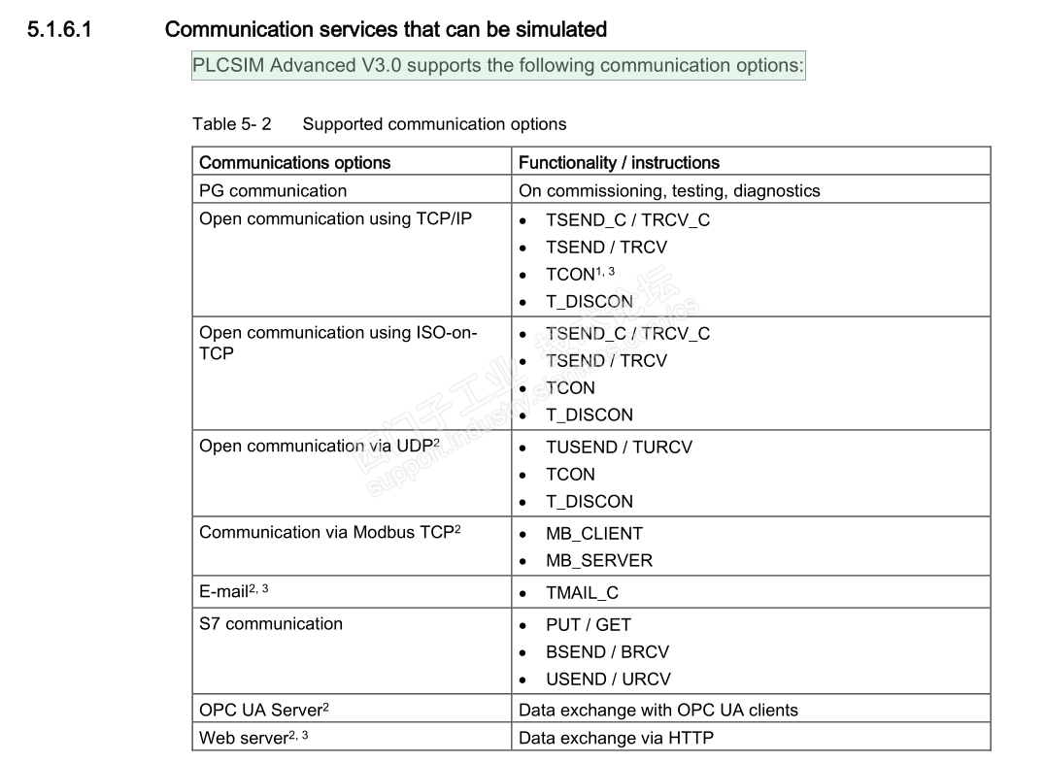Click "Data exchange via HTTP" text
The width and height of the screenshot is (1045, 763).
[x=616, y=738]
